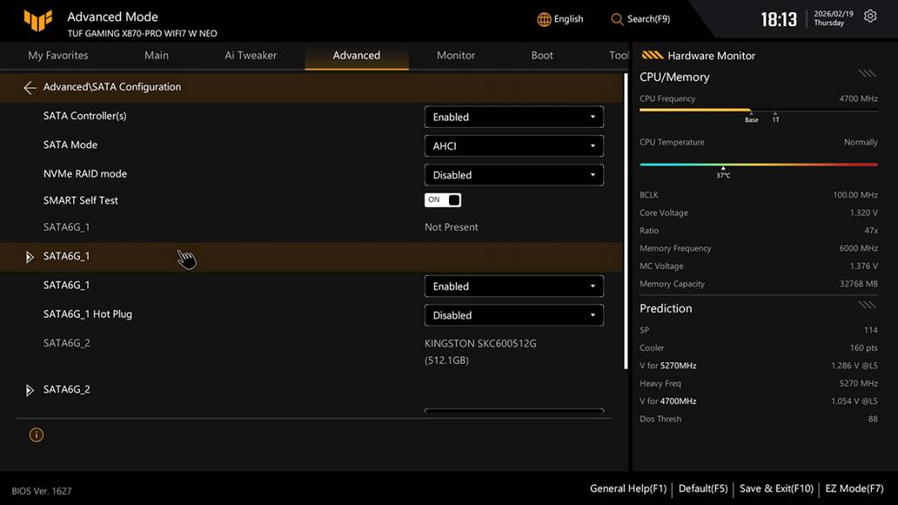Click the back arrow in SATA Configuration
Viewport: 898px width, 505px height.
pos(29,88)
